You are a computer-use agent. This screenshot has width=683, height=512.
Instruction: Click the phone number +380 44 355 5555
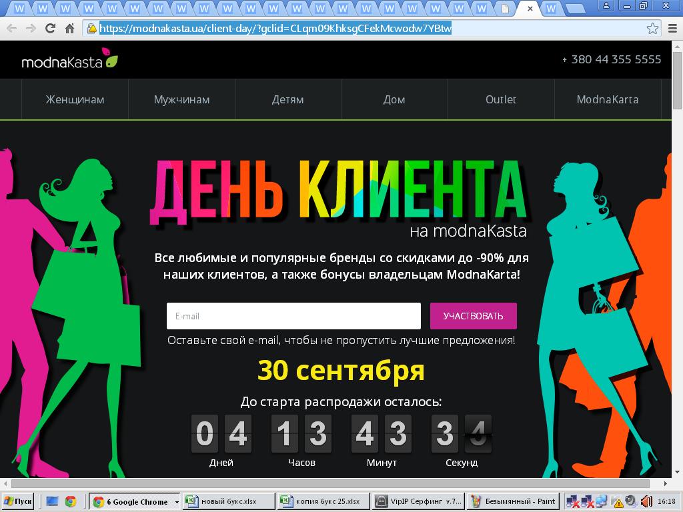point(612,59)
